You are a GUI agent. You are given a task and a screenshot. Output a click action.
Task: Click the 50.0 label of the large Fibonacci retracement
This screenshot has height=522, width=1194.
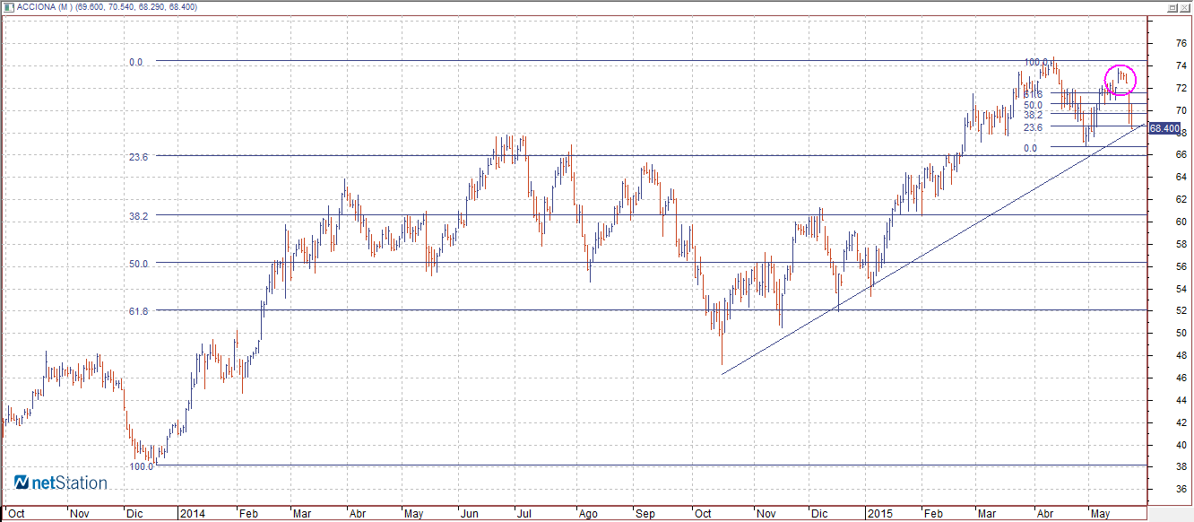(x=137, y=264)
